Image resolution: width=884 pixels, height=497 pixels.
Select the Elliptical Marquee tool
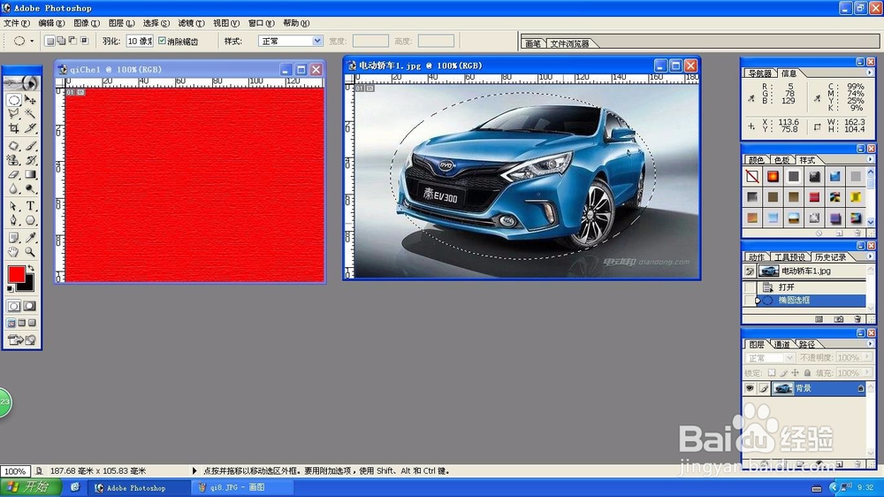14,101
